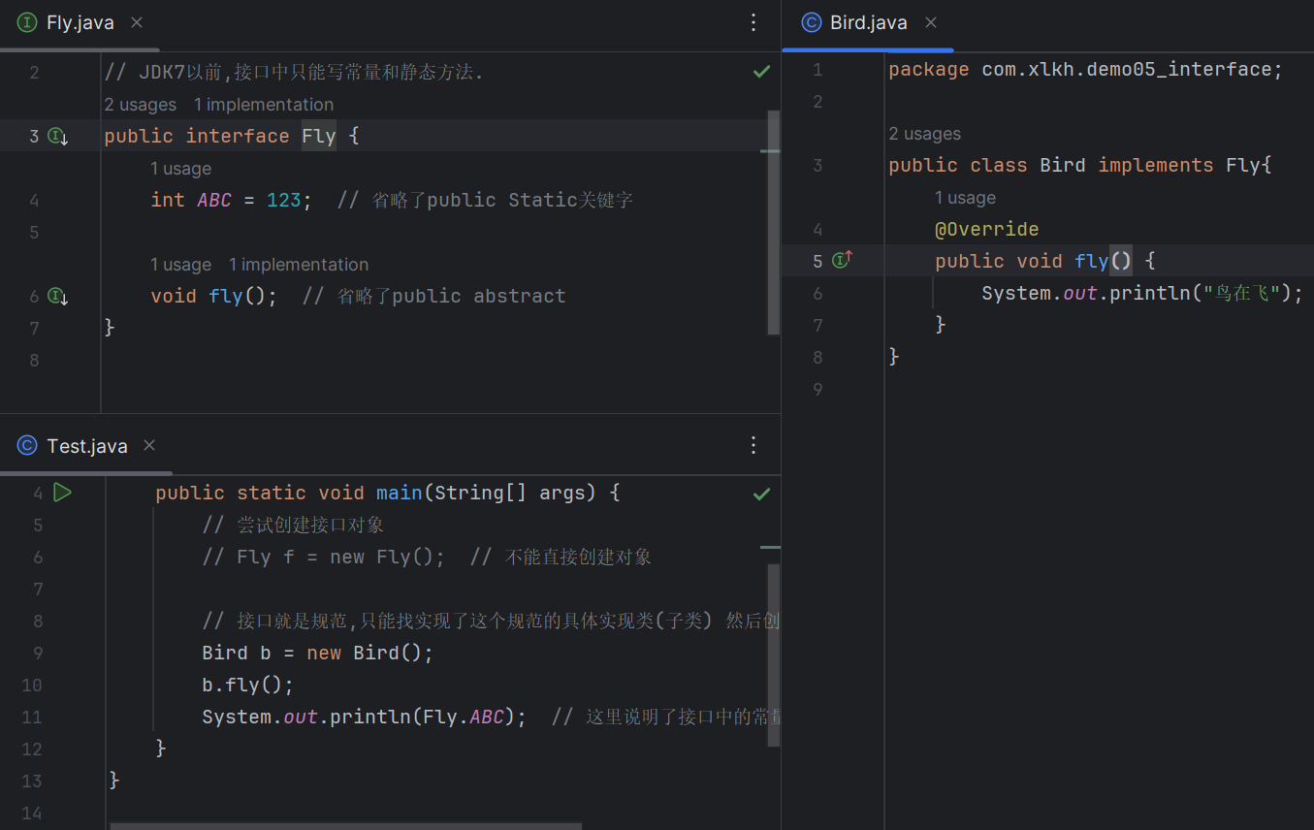Open '1 implementation' hint above void fly()
Image resolution: width=1314 pixels, height=830 pixels.
point(299,265)
